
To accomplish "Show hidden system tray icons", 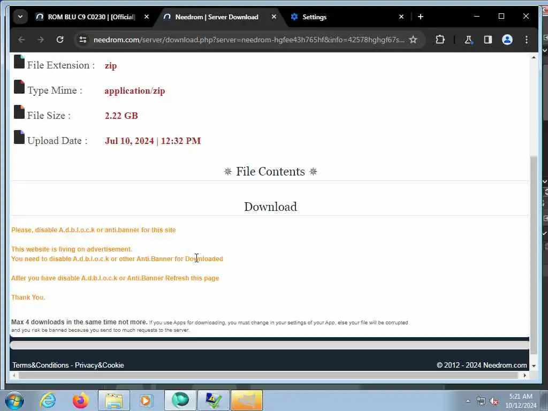I will pyautogui.click(x=468, y=401).
